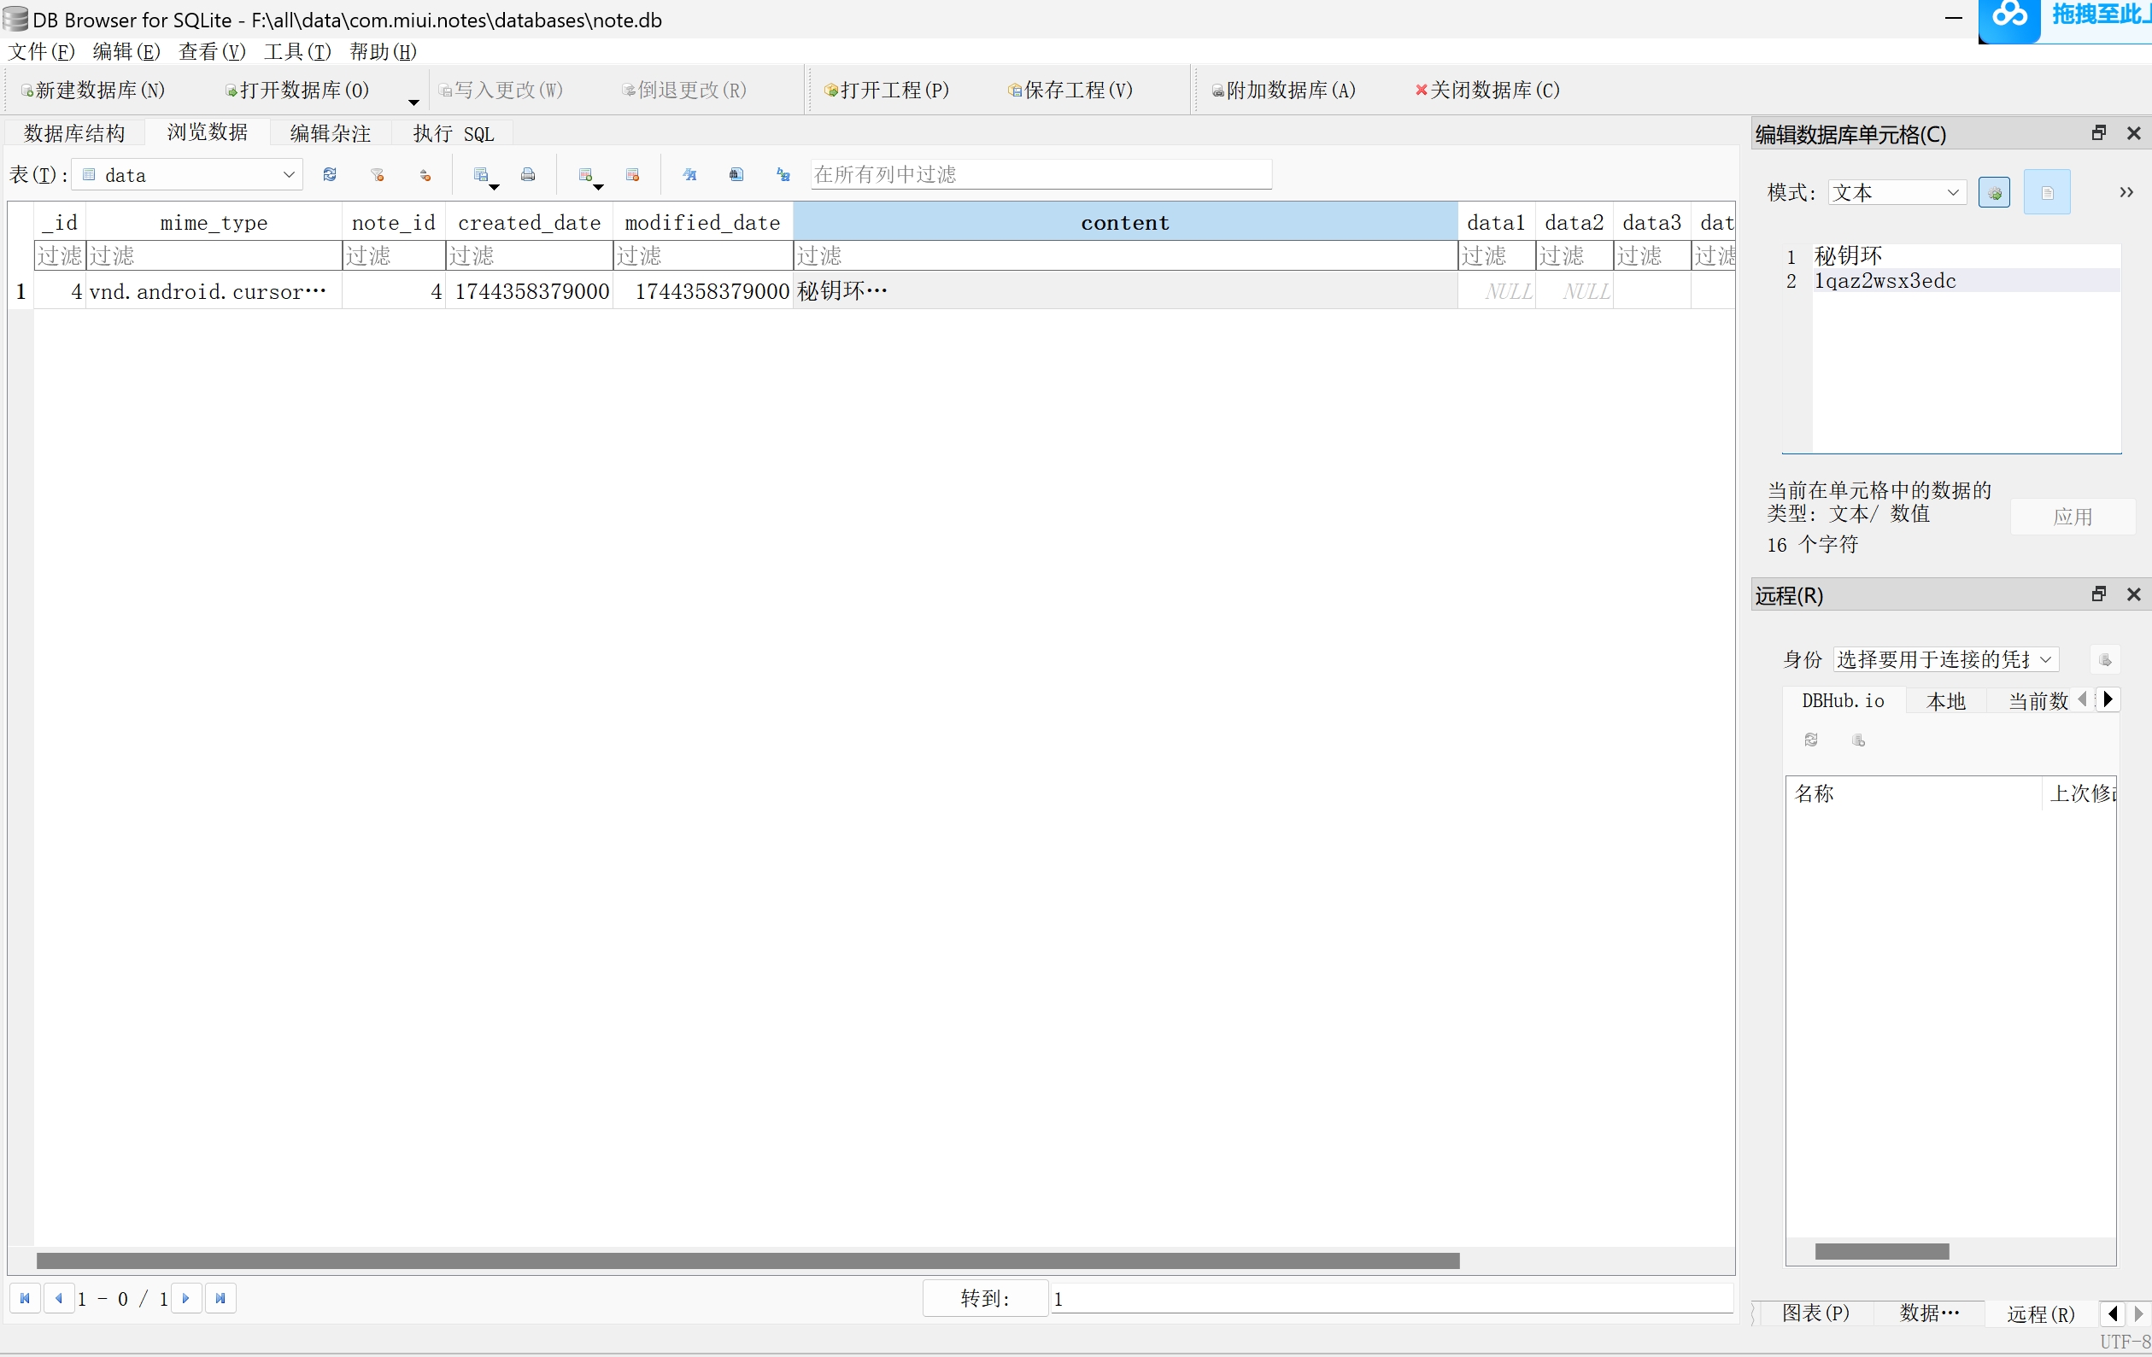The image size is (2152, 1357).
Task: Click the print table icon
Action: [528, 175]
